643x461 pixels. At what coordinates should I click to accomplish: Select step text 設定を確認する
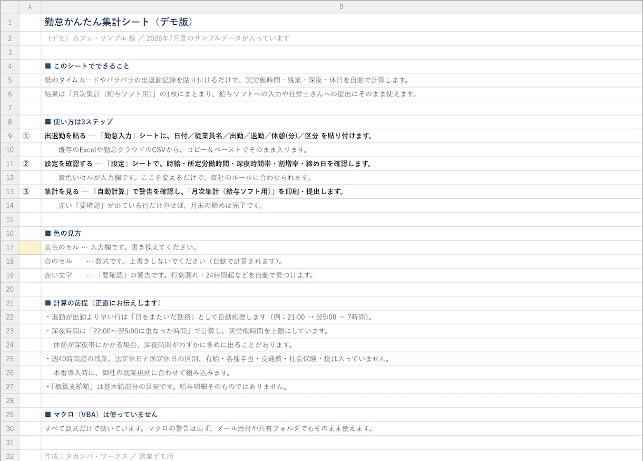[x=342, y=164]
